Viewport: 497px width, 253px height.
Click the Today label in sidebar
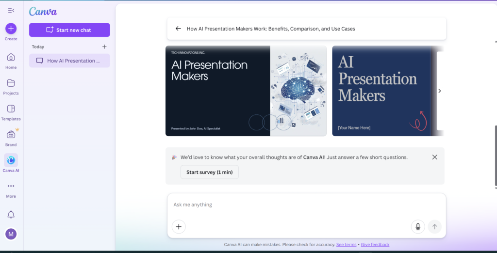[38, 47]
